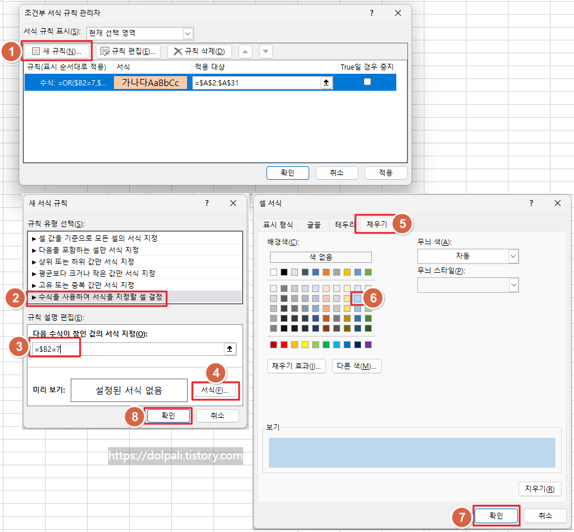Click the 규칙 삭제 (Delete Rule) button
This screenshot has height=532, width=574.
click(x=199, y=52)
